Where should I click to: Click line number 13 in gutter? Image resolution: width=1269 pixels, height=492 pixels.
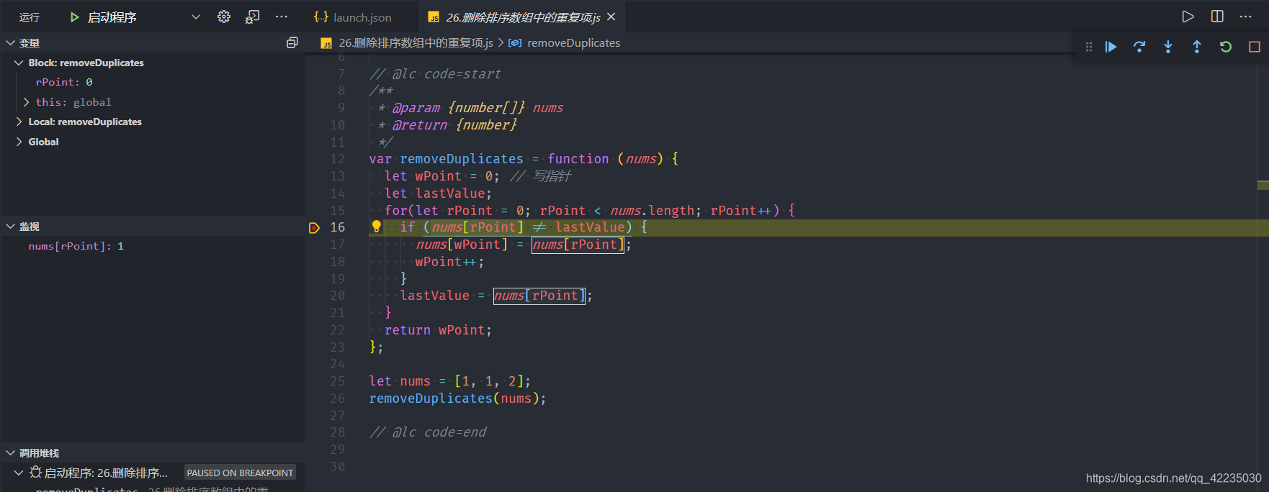click(338, 176)
